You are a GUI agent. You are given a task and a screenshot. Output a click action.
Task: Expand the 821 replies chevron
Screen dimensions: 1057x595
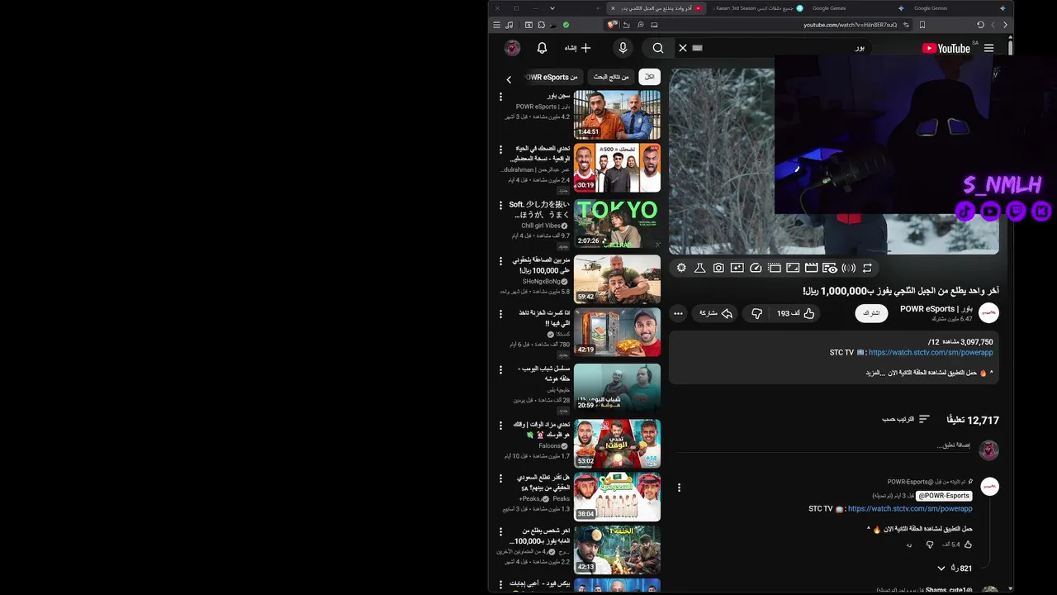point(941,569)
